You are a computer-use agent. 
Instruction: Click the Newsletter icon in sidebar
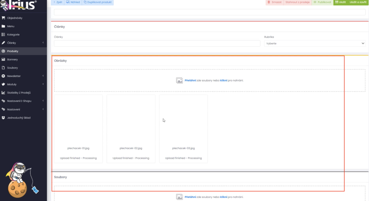(x=3, y=76)
